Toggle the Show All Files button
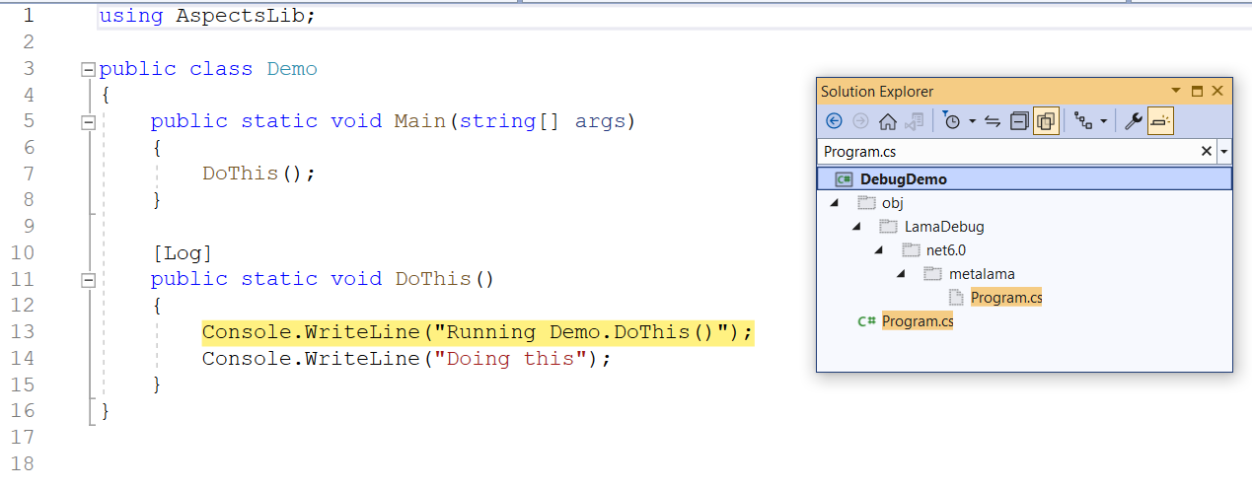Viewport: 1252px width, 489px height. coord(1046,121)
